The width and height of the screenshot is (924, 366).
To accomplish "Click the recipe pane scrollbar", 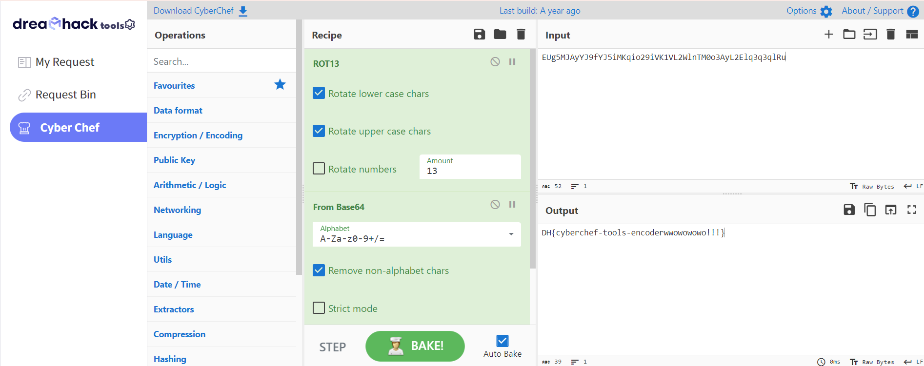I will tap(533, 158).
